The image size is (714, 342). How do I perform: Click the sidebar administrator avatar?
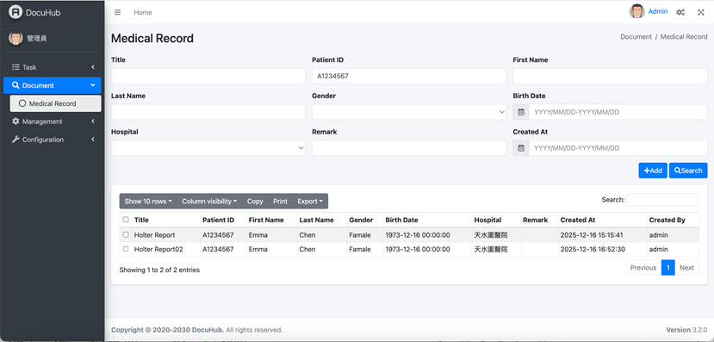[16, 38]
